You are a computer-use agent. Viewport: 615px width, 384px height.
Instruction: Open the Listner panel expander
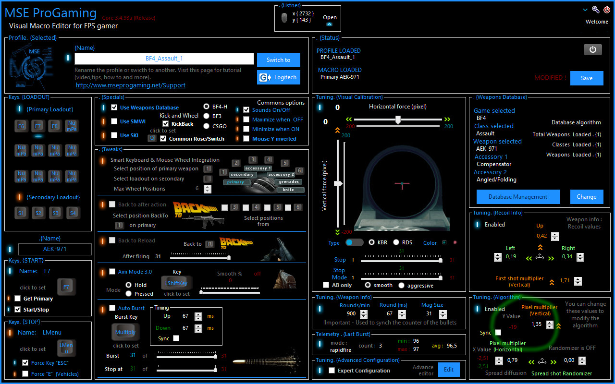(329, 24)
